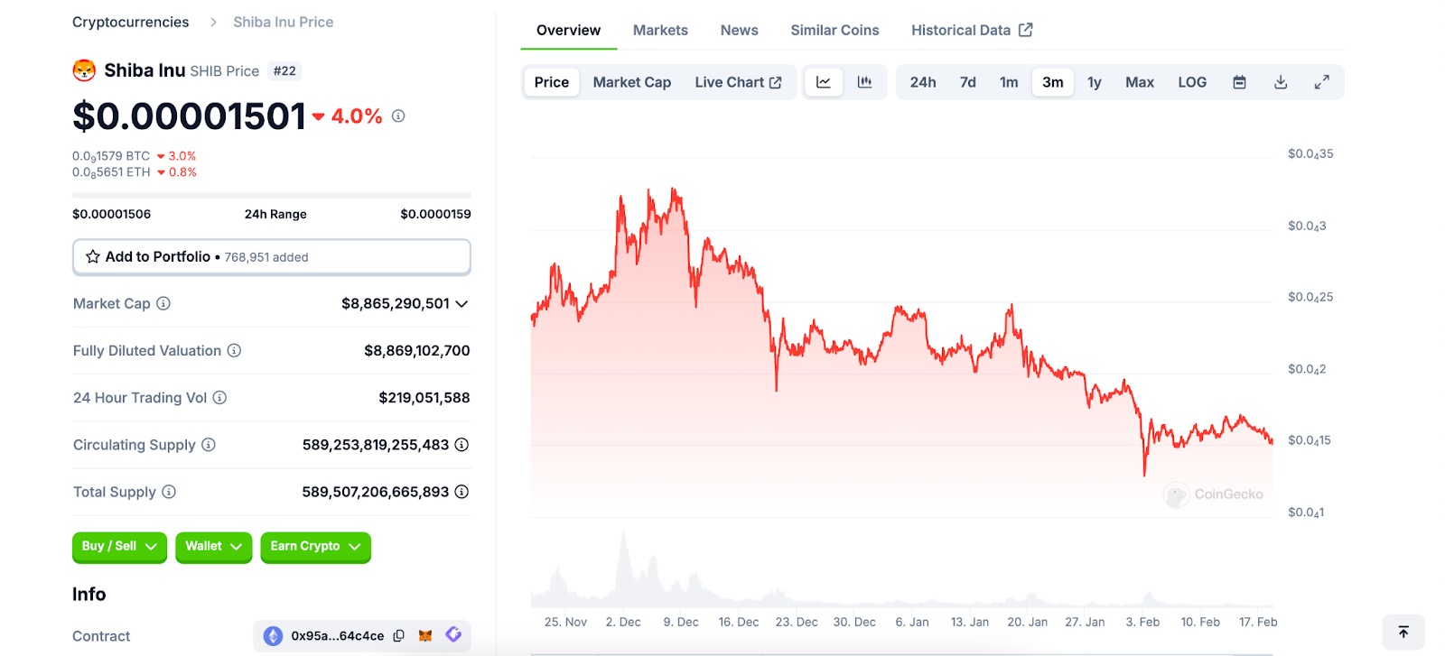Click the volume chart below price
The height and width of the screenshot is (656, 1445).
[901, 568]
